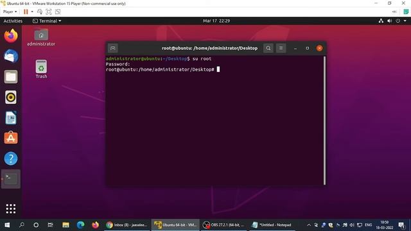Open Cortana circle on taskbar
Viewport: 411px width, 231px height.
click(36, 225)
